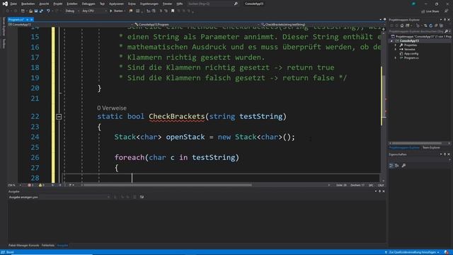Screen dimensions: 453x255
Task: Click the wrench property pages icon in Eigenschaften
Action: (x=403, y=165)
